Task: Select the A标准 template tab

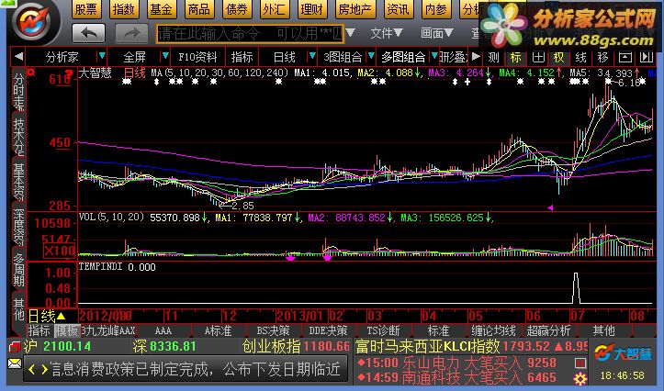Action: [x=218, y=330]
